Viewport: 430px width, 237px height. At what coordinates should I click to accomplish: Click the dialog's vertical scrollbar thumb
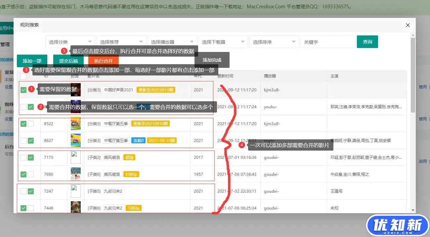pos(413,74)
